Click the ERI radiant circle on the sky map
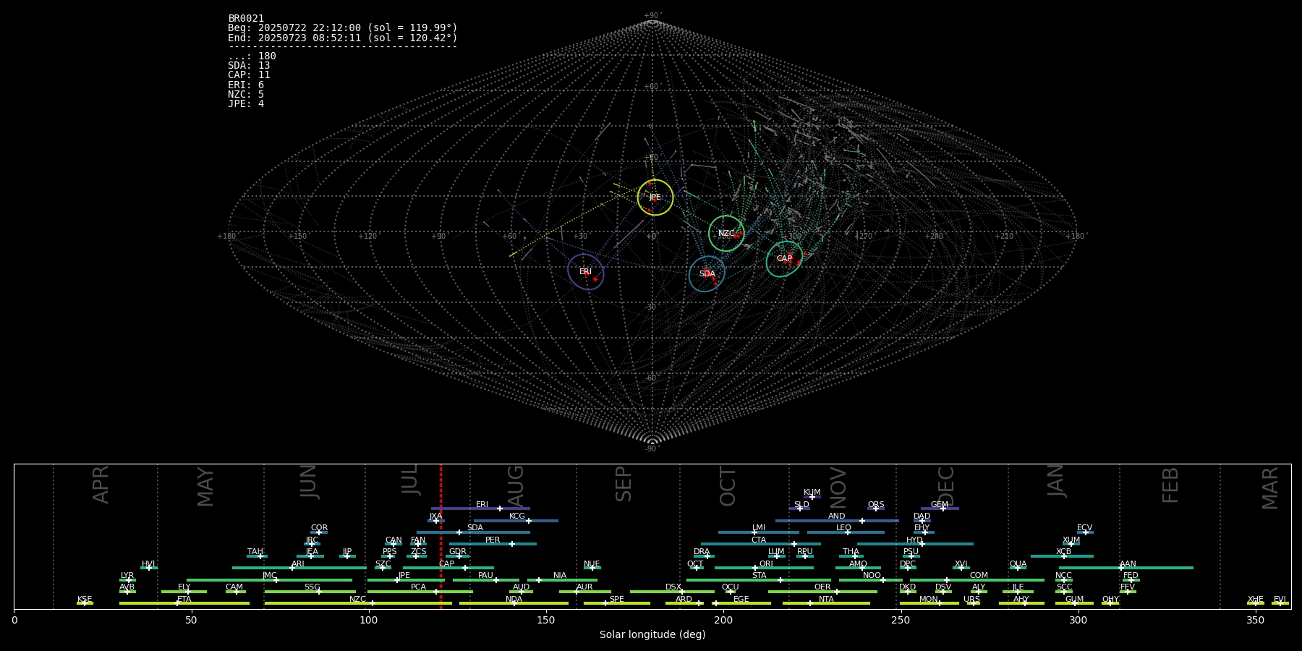1302x651 pixels. [x=585, y=272]
